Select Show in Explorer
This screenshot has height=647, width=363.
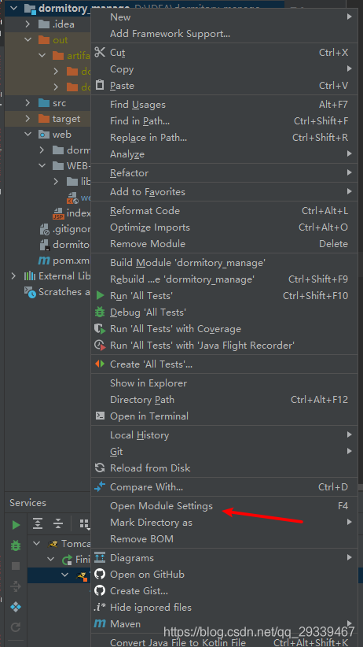224,383
